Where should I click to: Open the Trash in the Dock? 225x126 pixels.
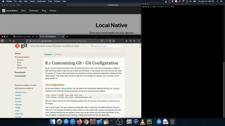coord(172,122)
